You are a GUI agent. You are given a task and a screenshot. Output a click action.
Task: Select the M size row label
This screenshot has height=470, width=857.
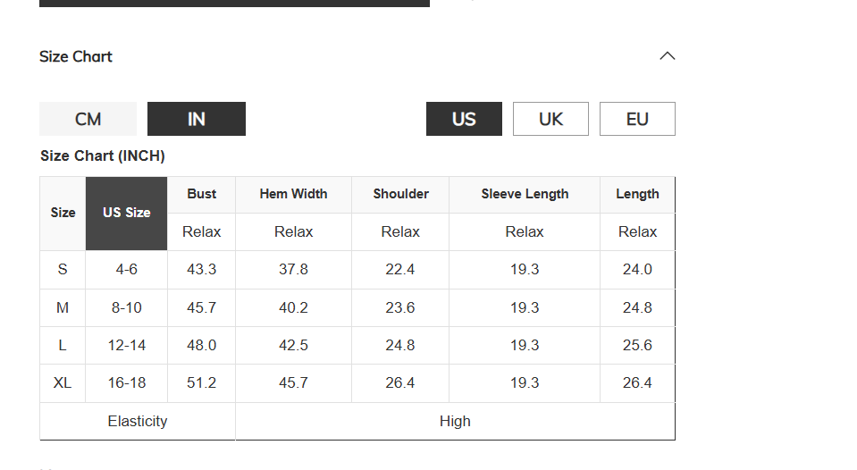(x=63, y=307)
